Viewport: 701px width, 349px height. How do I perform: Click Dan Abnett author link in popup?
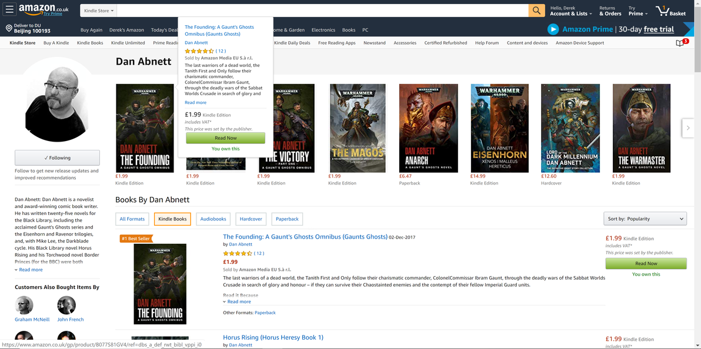point(196,42)
